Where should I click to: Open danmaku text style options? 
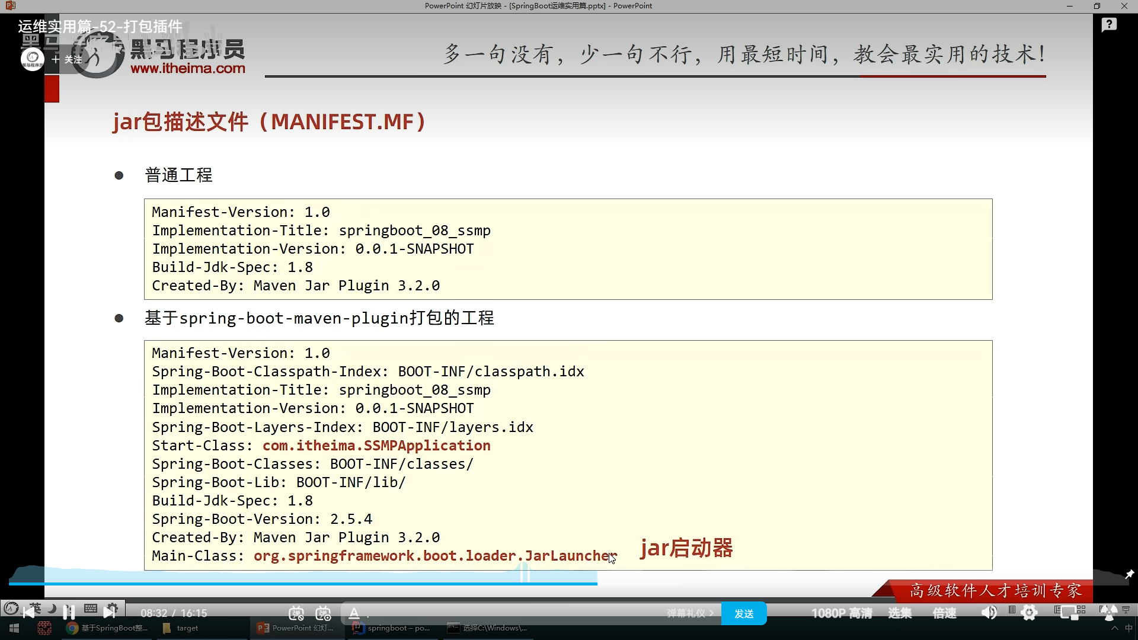354,613
